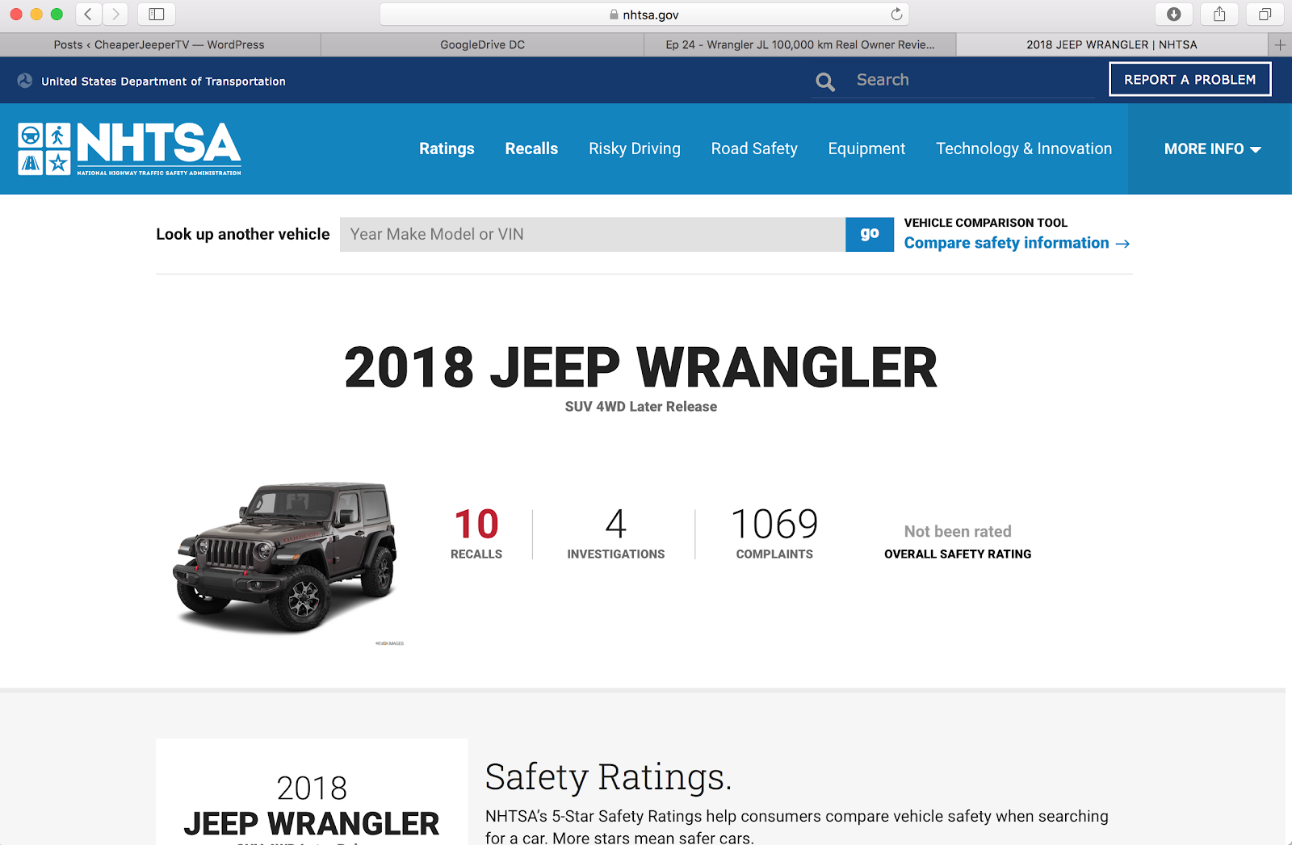Click the Not been rated safety rating
Image resolution: width=1292 pixels, height=845 pixels.
pyautogui.click(x=958, y=531)
